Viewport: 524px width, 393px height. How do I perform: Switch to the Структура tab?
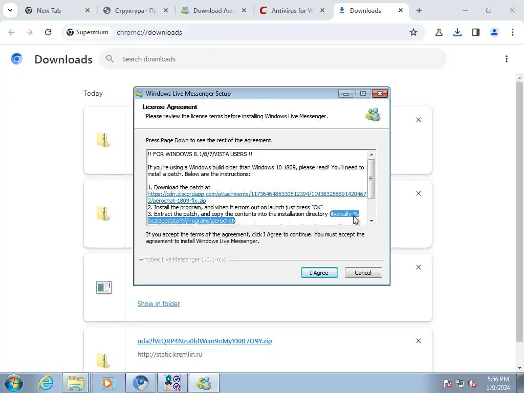click(x=135, y=10)
